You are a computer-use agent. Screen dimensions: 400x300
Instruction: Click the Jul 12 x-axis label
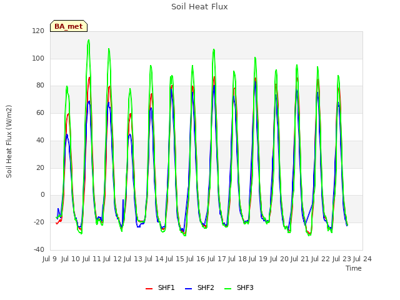click(x=112, y=259)
